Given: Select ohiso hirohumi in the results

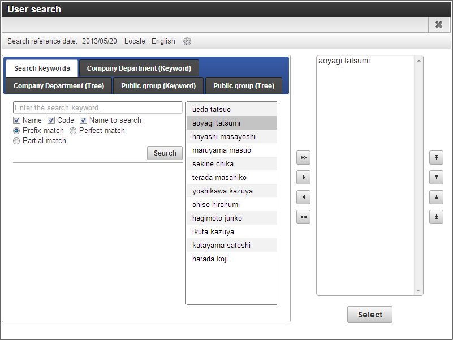Looking at the screenshot, I should coord(232,204).
